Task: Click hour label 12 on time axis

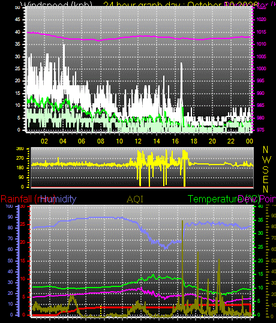Action: (x=138, y=141)
